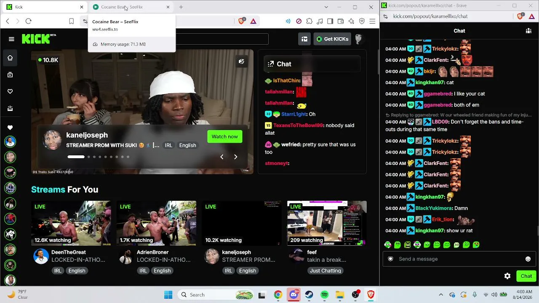Open the emoji picker in popout chat

[x=528, y=259]
